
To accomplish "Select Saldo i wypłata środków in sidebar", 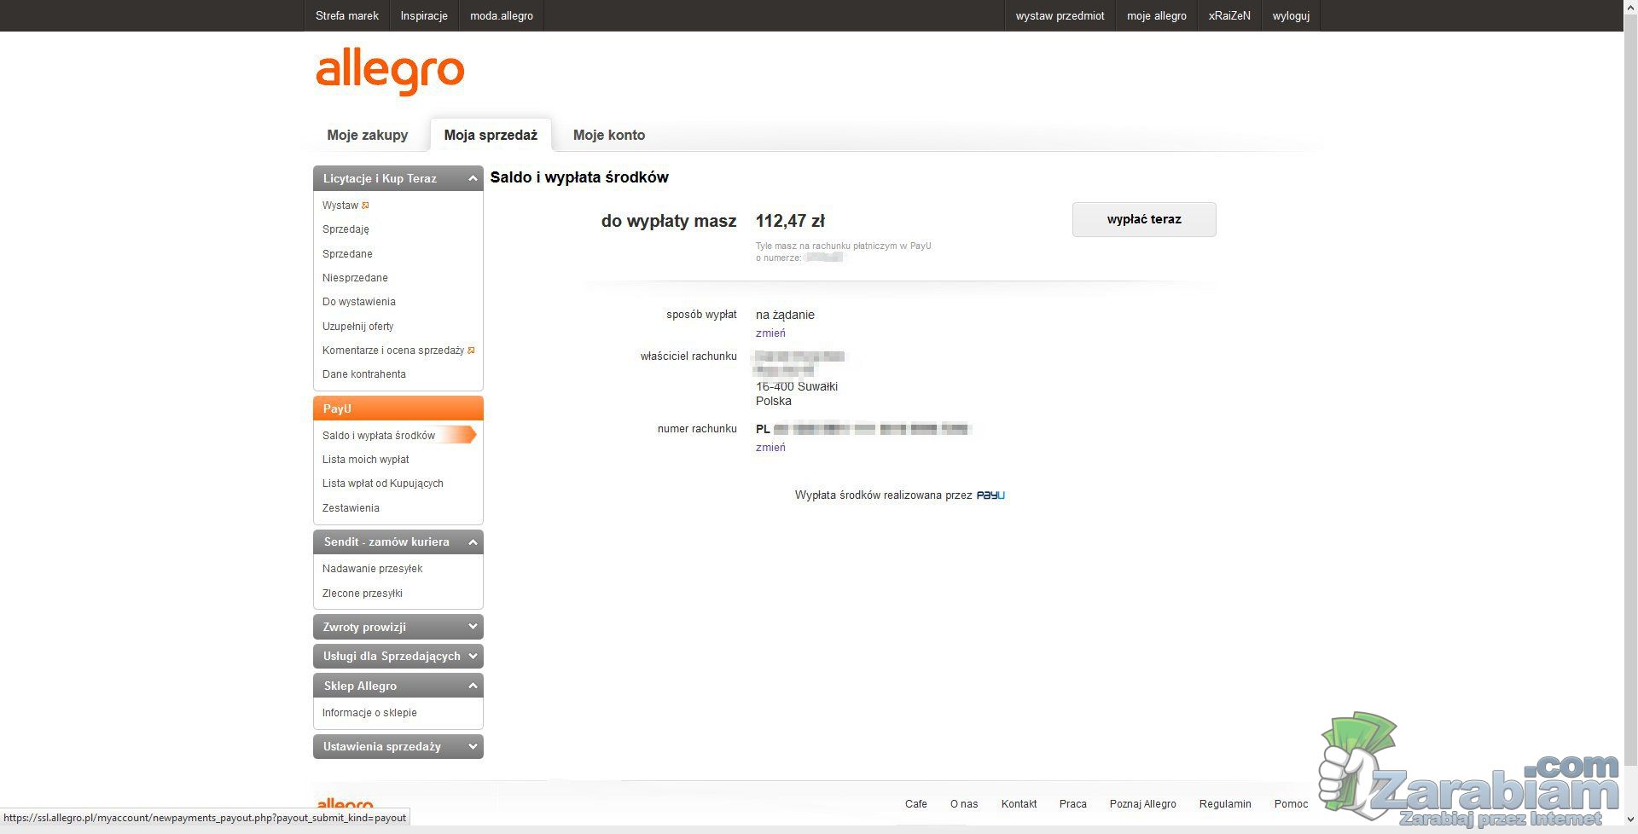I will [x=379, y=436].
